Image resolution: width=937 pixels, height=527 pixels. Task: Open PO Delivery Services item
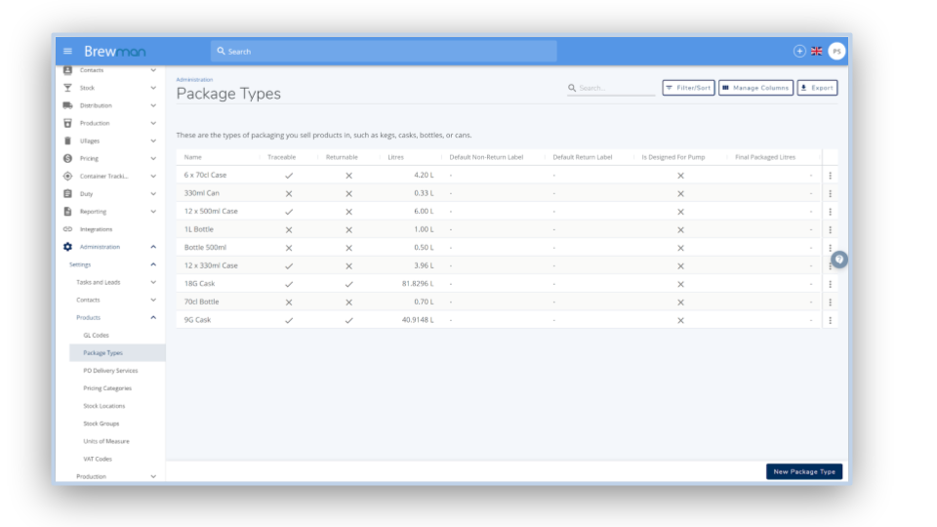tap(110, 371)
